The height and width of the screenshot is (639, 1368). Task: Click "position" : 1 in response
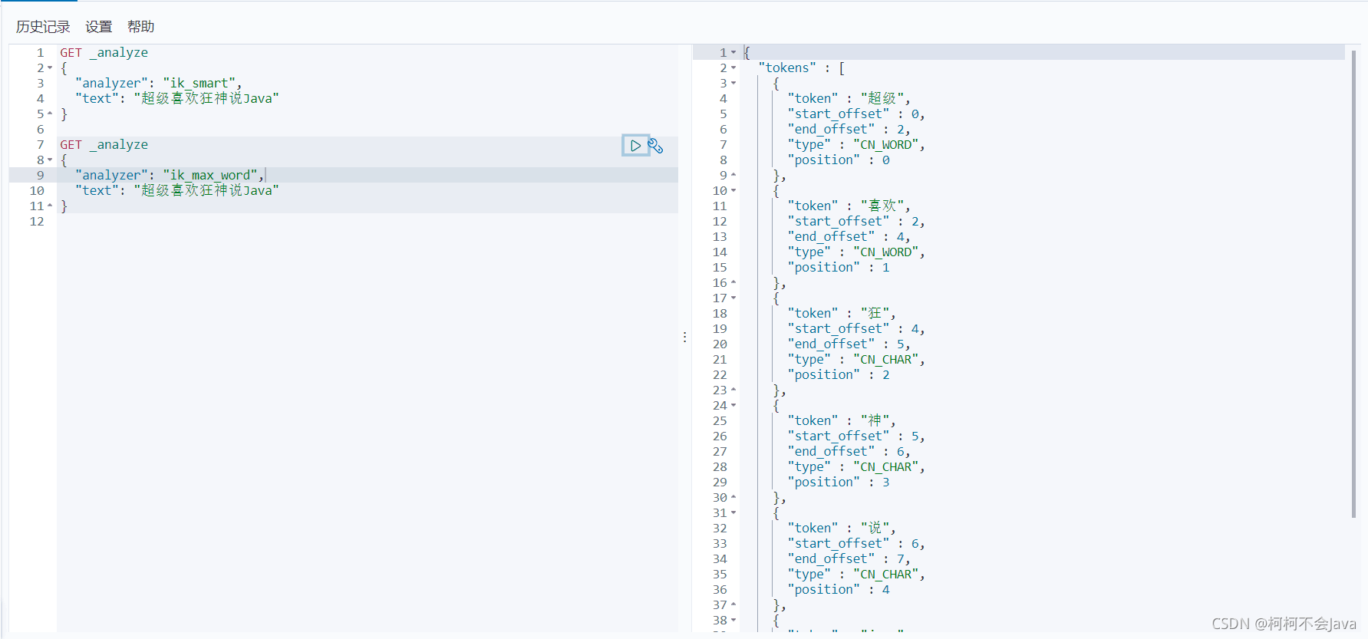click(839, 268)
